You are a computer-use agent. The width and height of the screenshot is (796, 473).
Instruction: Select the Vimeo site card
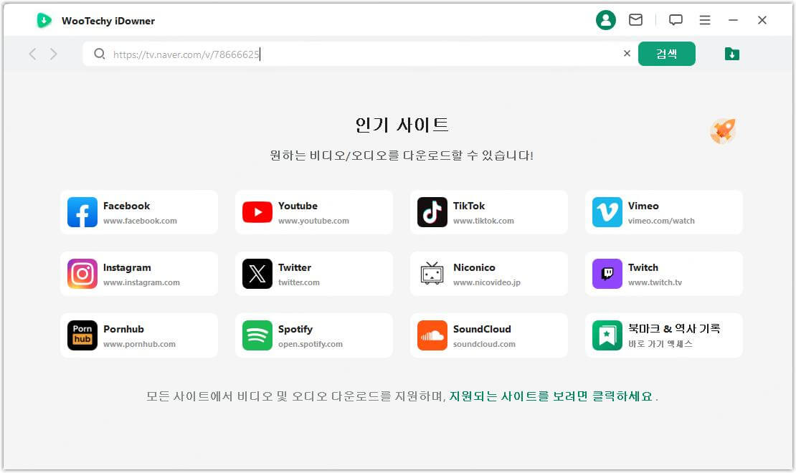663,211
